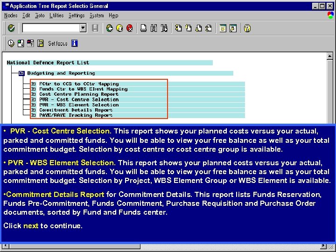Click the green Back arrow icon
This screenshot has height=252, width=336.
pyautogui.click(x=110, y=28)
